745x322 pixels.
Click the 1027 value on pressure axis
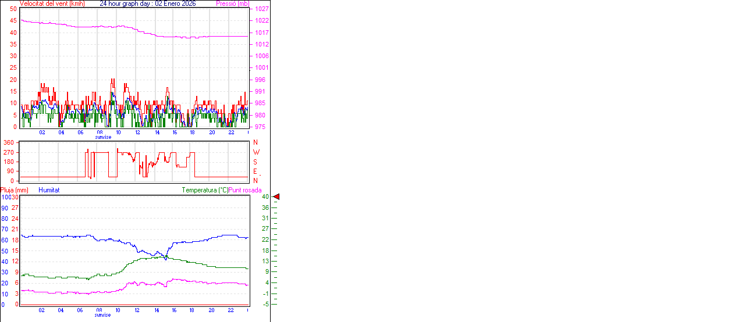pyautogui.click(x=261, y=9)
